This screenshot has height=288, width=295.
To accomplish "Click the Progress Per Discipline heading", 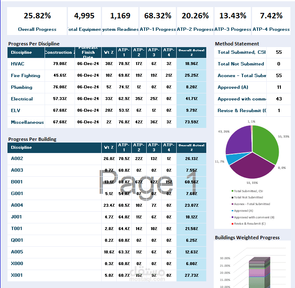I will (34, 44).
